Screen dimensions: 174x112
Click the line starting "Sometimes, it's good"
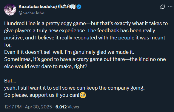(x=85, y=59)
